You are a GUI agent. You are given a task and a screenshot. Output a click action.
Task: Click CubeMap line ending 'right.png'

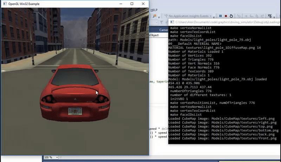(x=222, y=122)
